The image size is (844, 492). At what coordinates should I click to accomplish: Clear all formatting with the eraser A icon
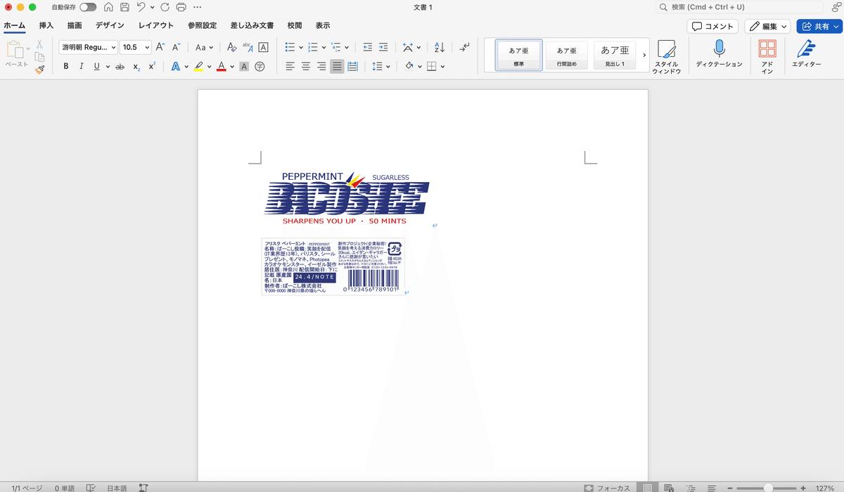point(232,47)
